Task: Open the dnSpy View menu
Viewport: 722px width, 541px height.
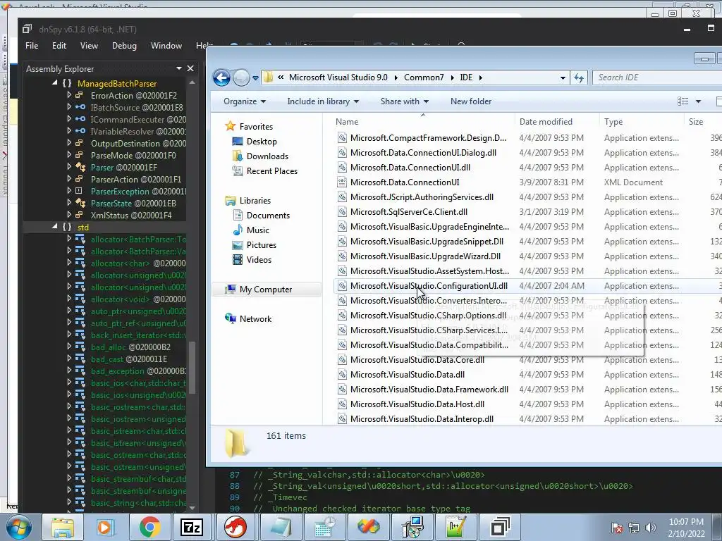Action: [x=89, y=46]
